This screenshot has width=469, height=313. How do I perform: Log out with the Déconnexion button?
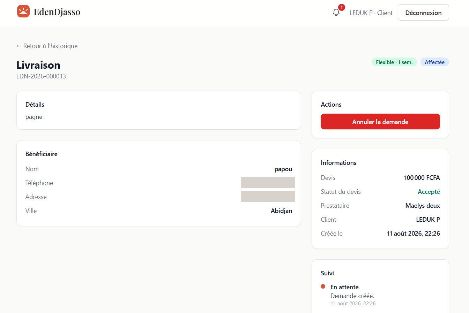(423, 13)
